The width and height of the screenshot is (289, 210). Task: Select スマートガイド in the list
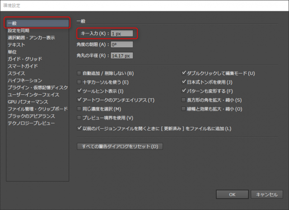[x=22, y=66]
